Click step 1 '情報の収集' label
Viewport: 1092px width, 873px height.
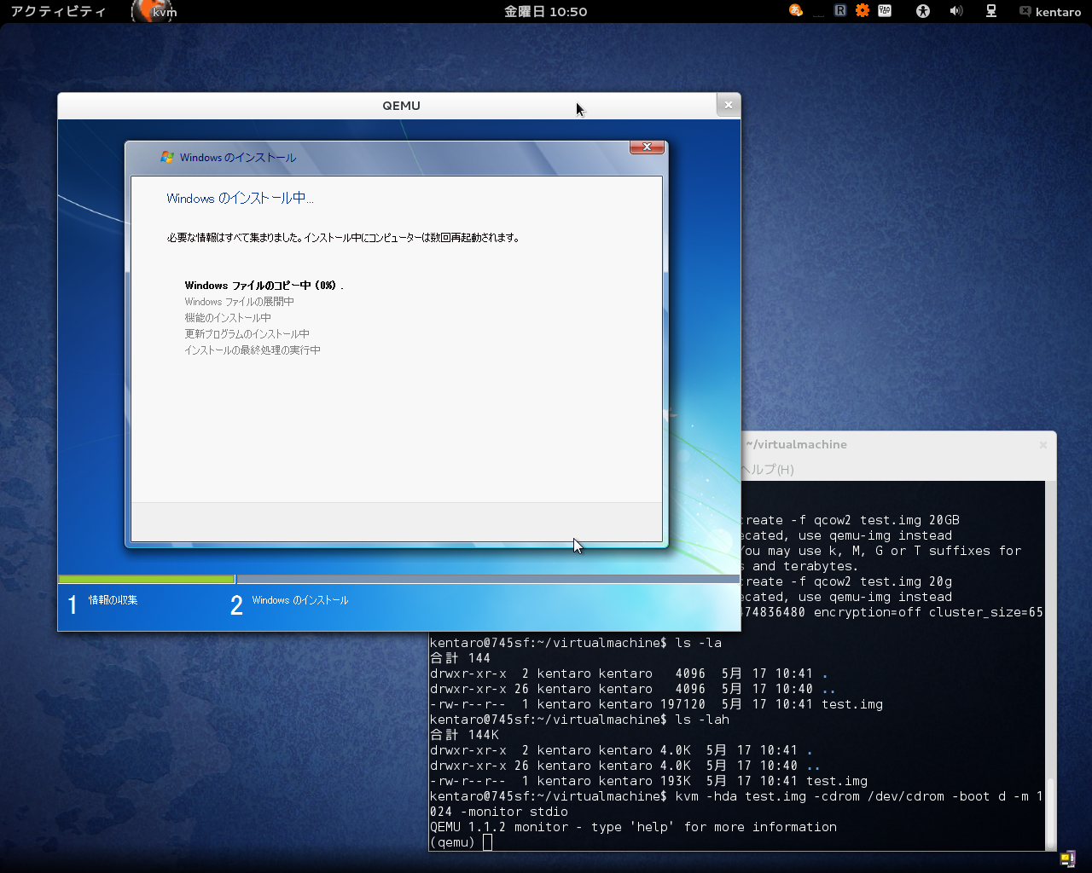click(113, 600)
